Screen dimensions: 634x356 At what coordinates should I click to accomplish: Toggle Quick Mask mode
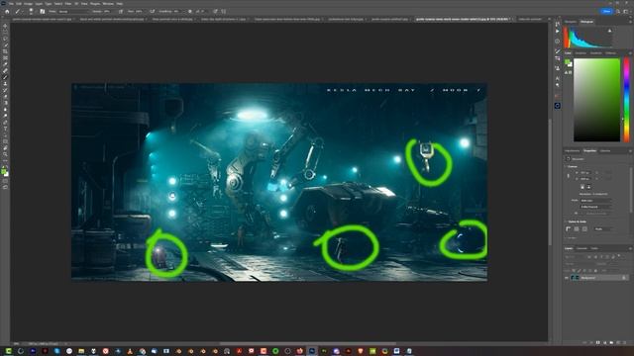(5, 181)
